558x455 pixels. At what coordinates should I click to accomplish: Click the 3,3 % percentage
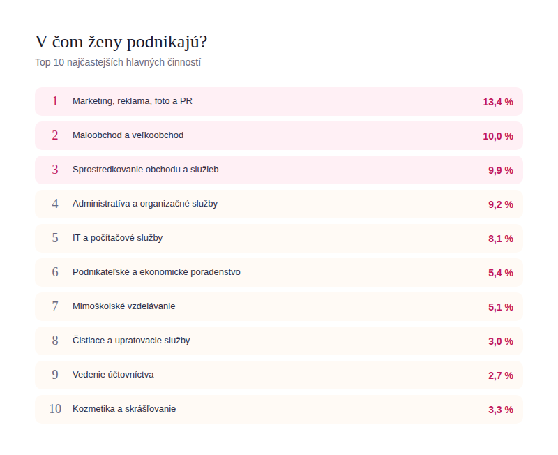[500, 410]
